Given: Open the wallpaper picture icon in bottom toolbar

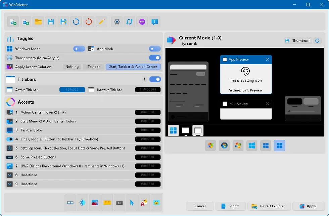Looking at the screenshot, I should (95, 203).
